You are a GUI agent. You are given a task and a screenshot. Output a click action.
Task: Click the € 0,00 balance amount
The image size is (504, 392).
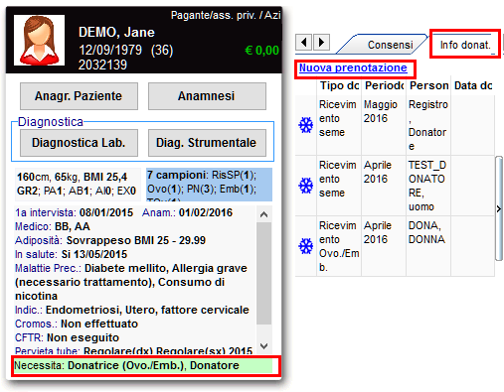261,51
